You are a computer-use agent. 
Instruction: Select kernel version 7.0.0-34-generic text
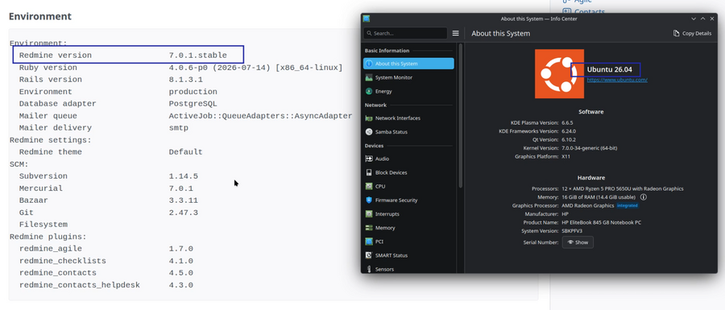click(x=590, y=148)
